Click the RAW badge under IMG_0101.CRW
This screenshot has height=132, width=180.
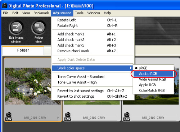8,119
